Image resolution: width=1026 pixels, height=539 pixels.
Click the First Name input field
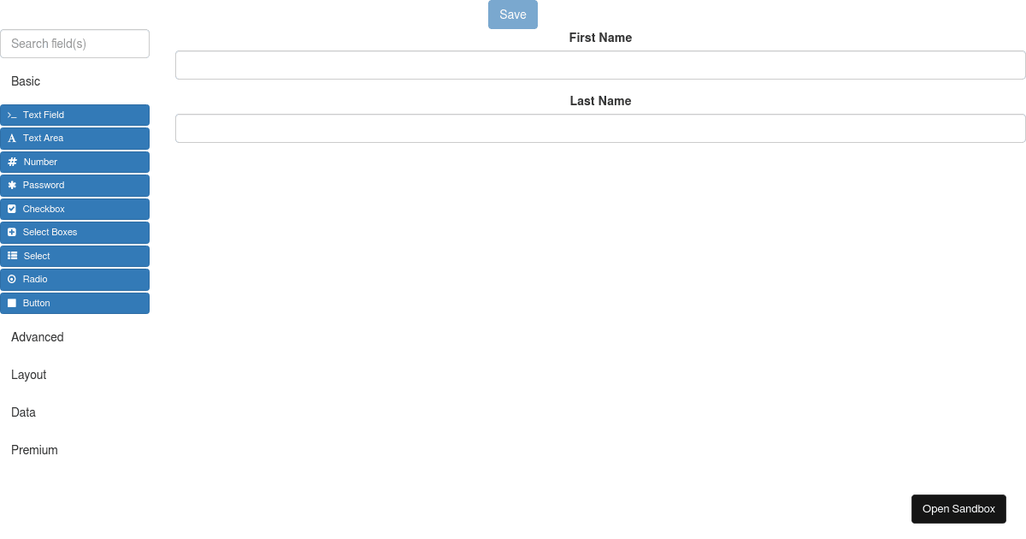(x=600, y=64)
